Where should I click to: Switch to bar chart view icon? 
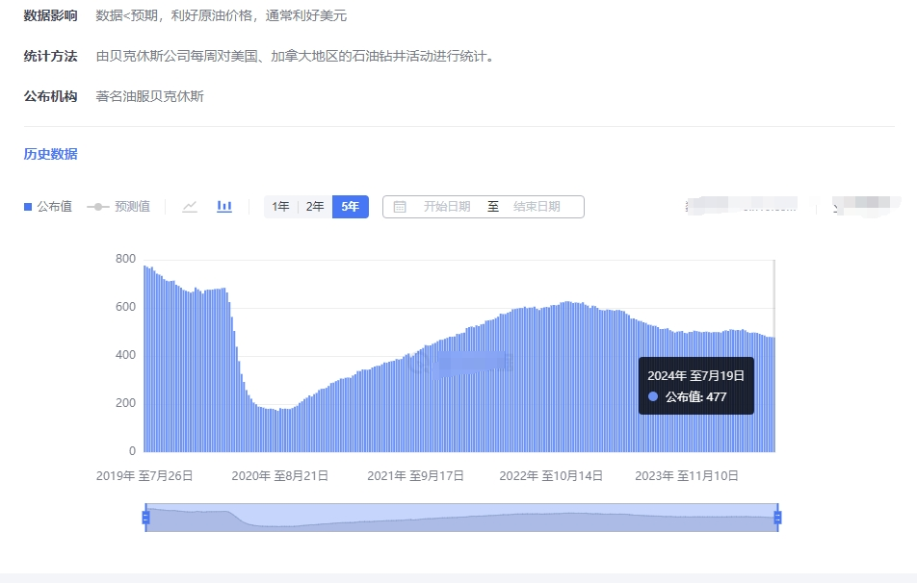pos(224,207)
